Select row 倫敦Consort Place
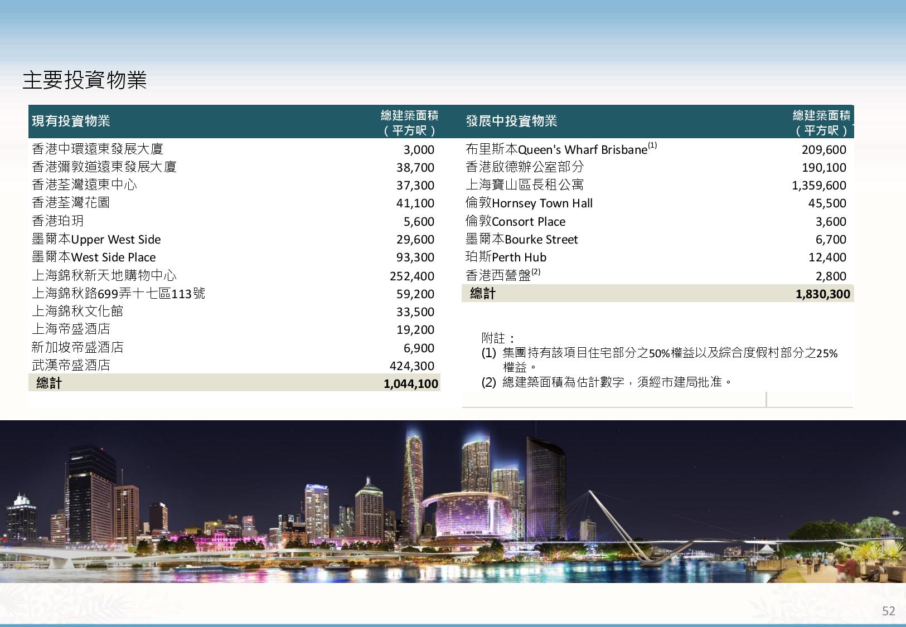The height and width of the screenshot is (627, 906). (658, 221)
